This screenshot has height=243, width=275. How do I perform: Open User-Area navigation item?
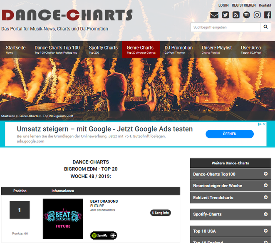(251, 50)
